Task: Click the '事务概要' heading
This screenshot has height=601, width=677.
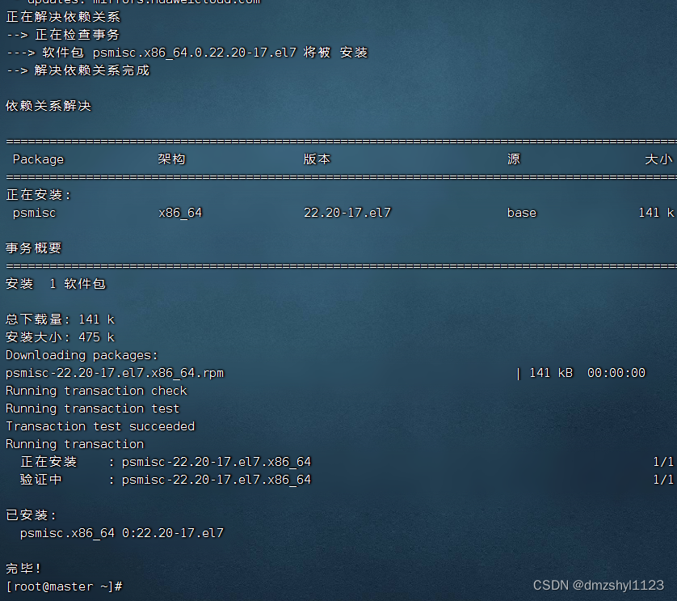Action: (34, 248)
